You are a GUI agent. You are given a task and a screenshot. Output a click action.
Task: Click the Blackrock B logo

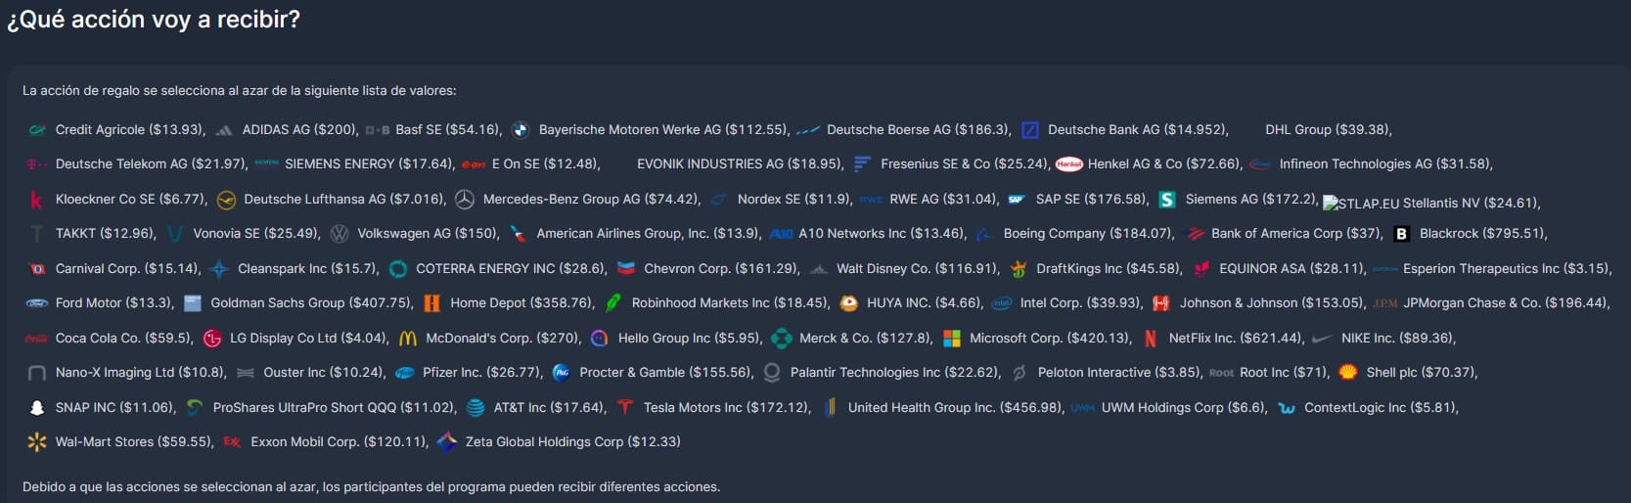[x=1401, y=234]
